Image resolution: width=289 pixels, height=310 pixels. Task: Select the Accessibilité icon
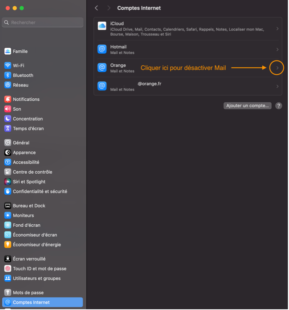coord(8,162)
